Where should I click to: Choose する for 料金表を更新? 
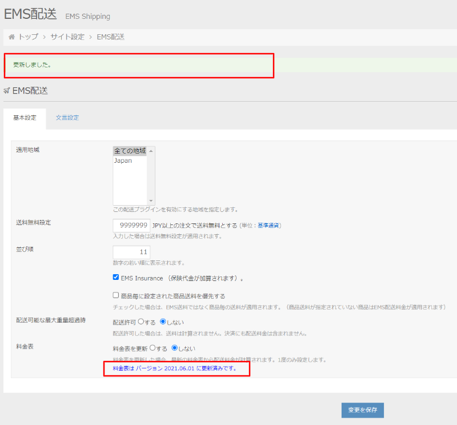click(x=153, y=348)
